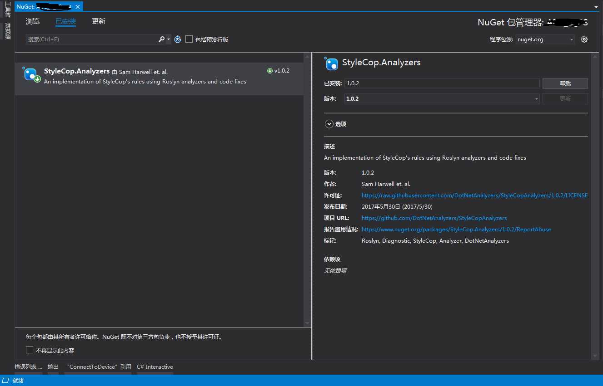This screenshot has height=386, width=603.
Task: Open the LICENSE URL link
Action: click(474, 195)
